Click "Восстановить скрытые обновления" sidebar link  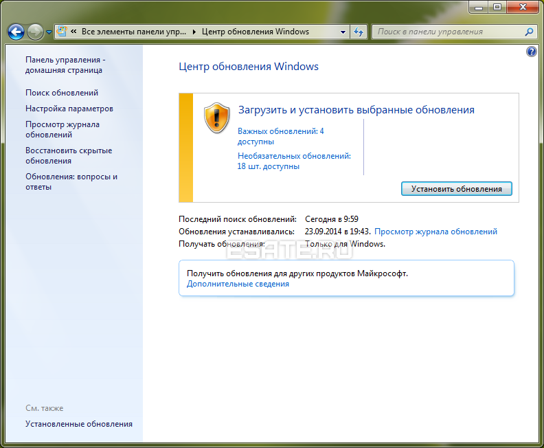coord(69,155)
